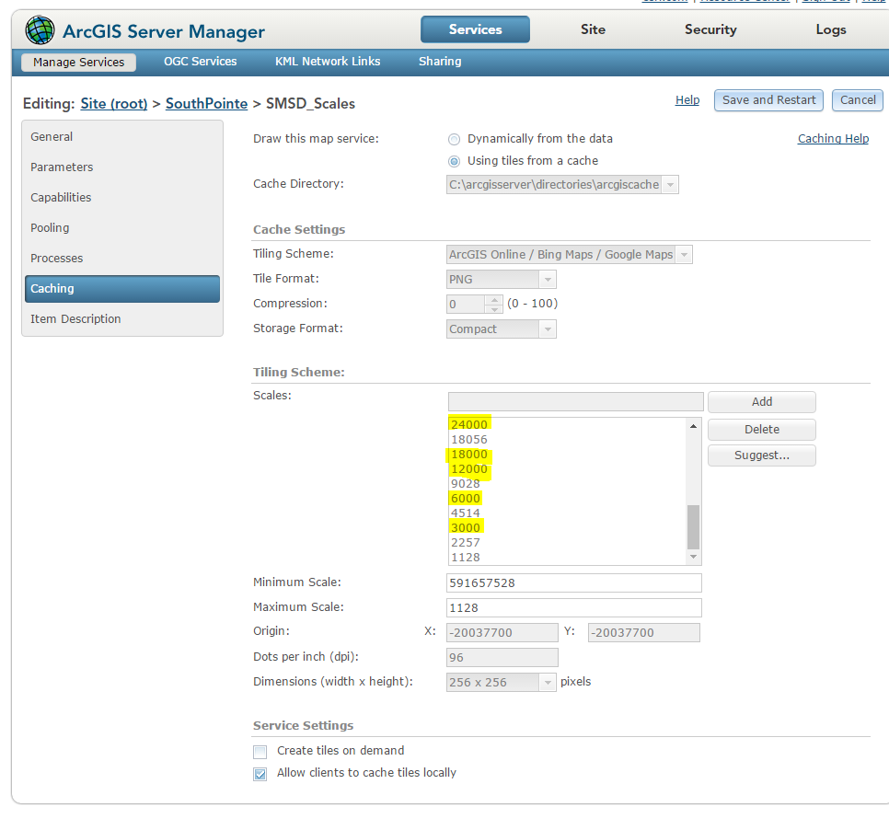Open Pooling section in sidebar
Image resolution: width=889 pixels, height=830 pixels.
pyautogui.click(x=121, y=228)
